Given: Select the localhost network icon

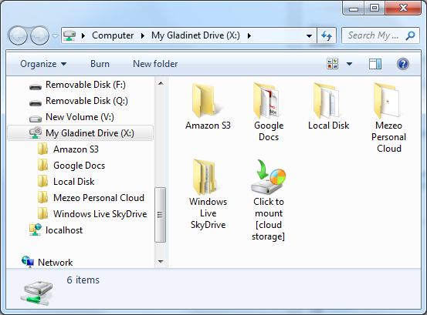Looking at the screenshot, I should (36, 230).
